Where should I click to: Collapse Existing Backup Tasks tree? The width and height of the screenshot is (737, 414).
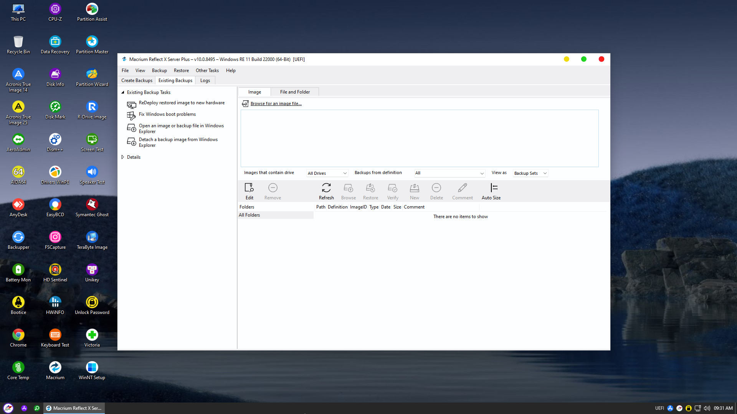pos(123,92)
